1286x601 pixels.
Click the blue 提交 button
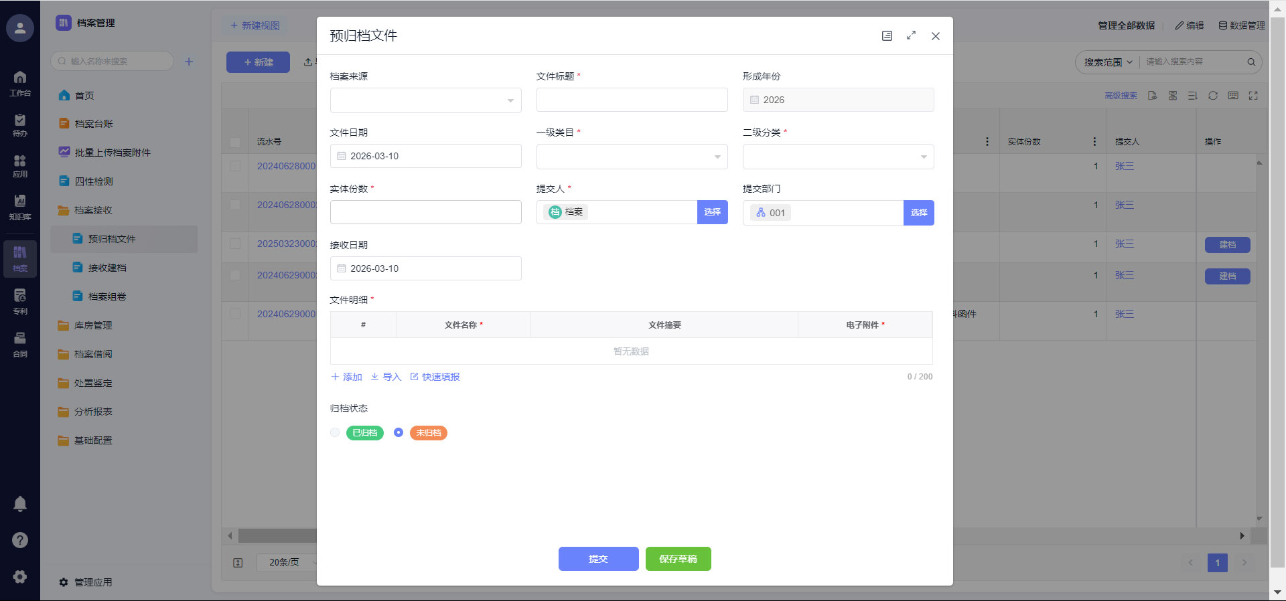click(598, 559)
